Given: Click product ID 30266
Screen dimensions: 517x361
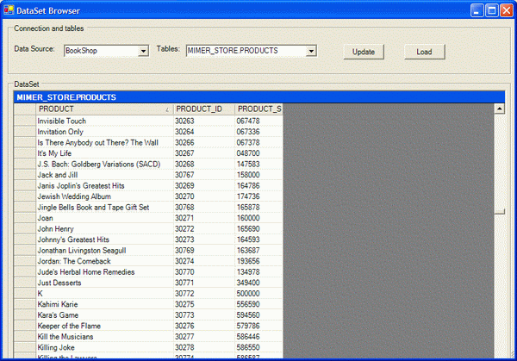Looking at the screenshot, I should tap(203, 142).
